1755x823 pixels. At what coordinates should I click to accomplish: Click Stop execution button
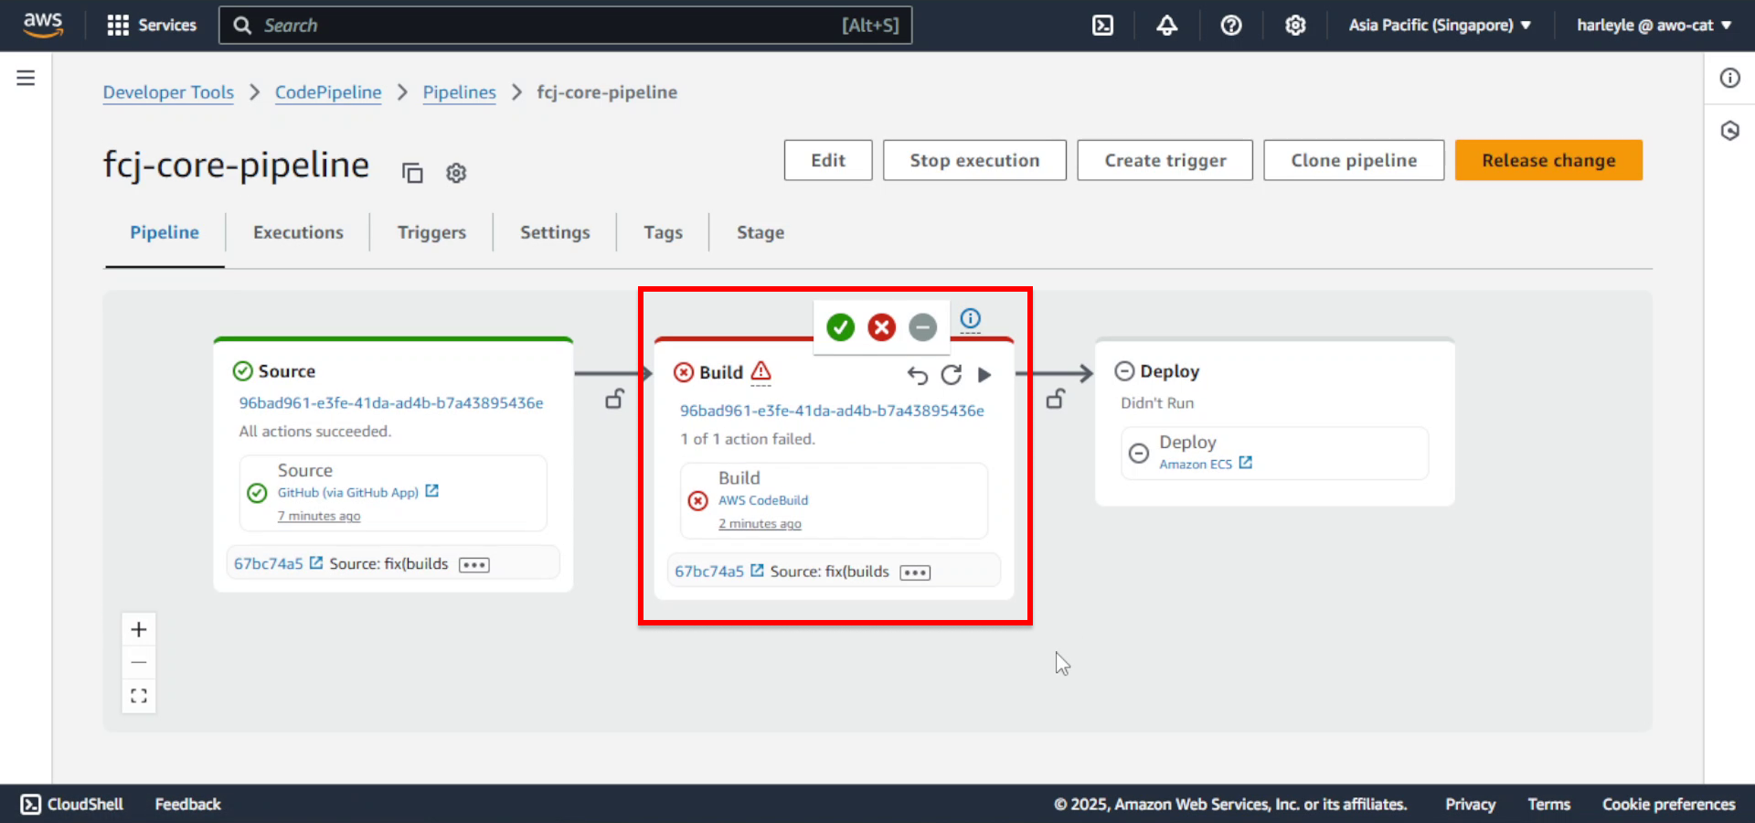(x=974, y=160)
